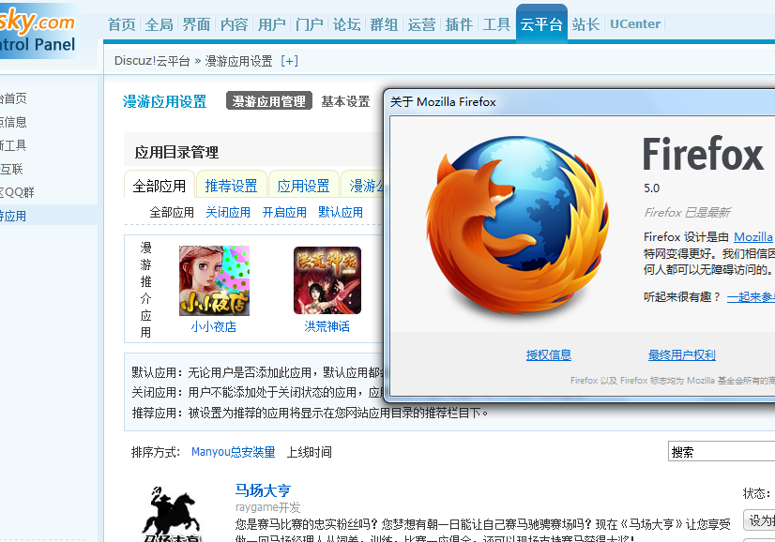The image size is (775, 542).
Task: Open the 小小夜店 game icon
Action: pos(214,280)
